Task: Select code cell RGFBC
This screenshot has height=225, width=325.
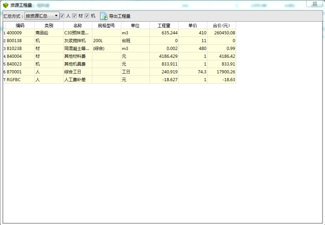Action: pos(20,80)
